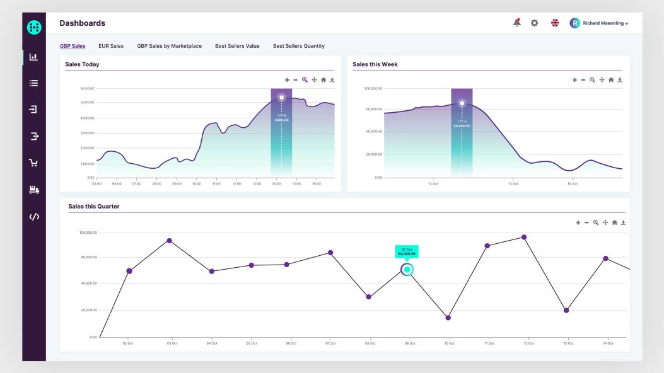664x373 pixels.
Task: Open the code brackets sidebar icon
Action: click(34, 217)
